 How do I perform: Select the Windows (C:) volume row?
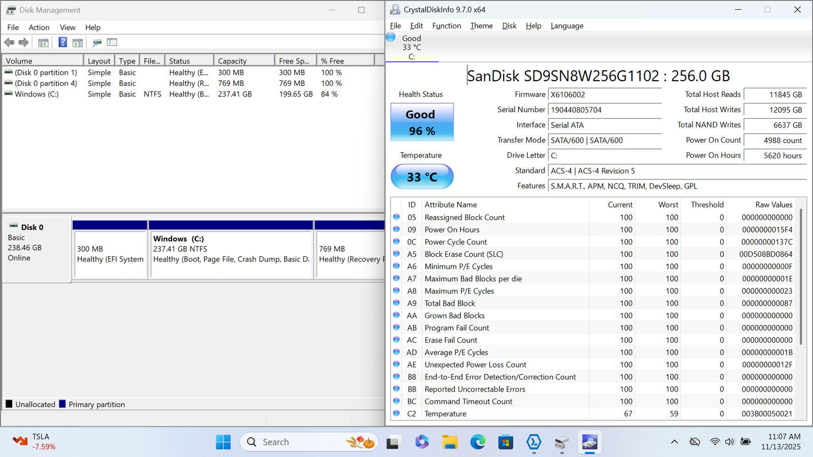(37, 94)
